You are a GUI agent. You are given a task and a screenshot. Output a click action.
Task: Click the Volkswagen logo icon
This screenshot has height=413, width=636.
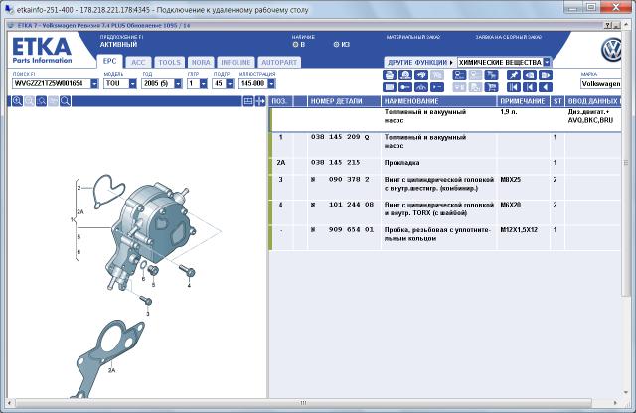coord(612,50)
